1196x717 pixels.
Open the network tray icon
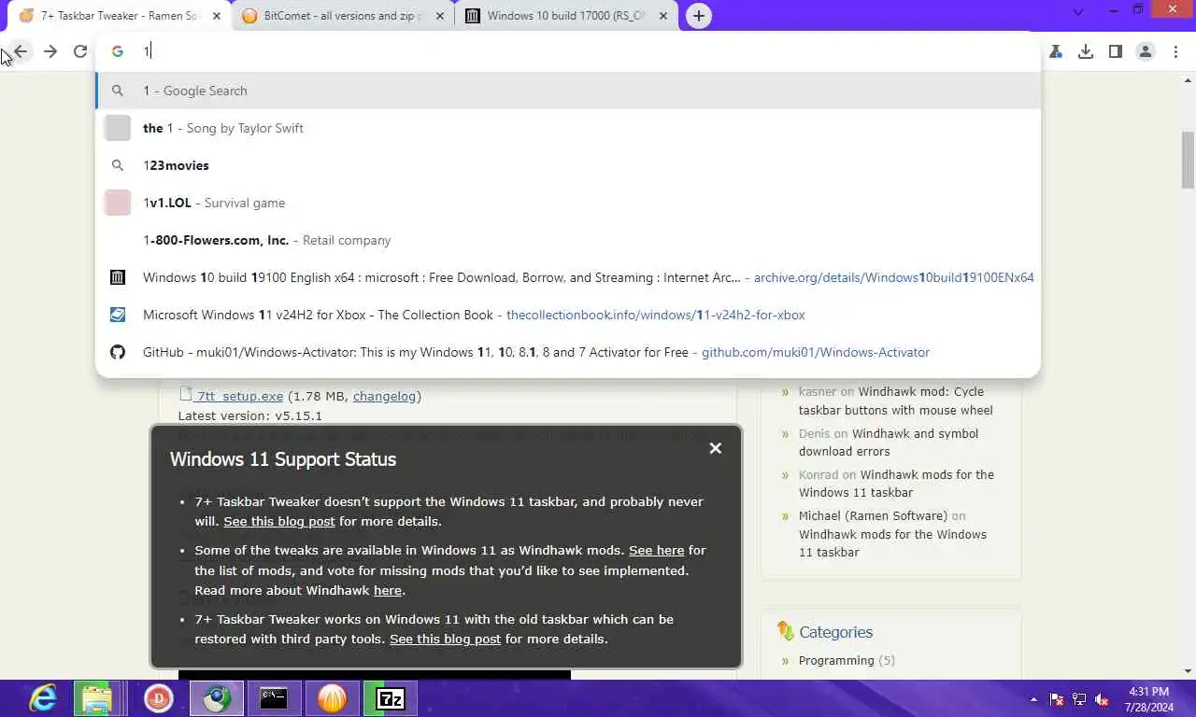(x=1079, y=698)
